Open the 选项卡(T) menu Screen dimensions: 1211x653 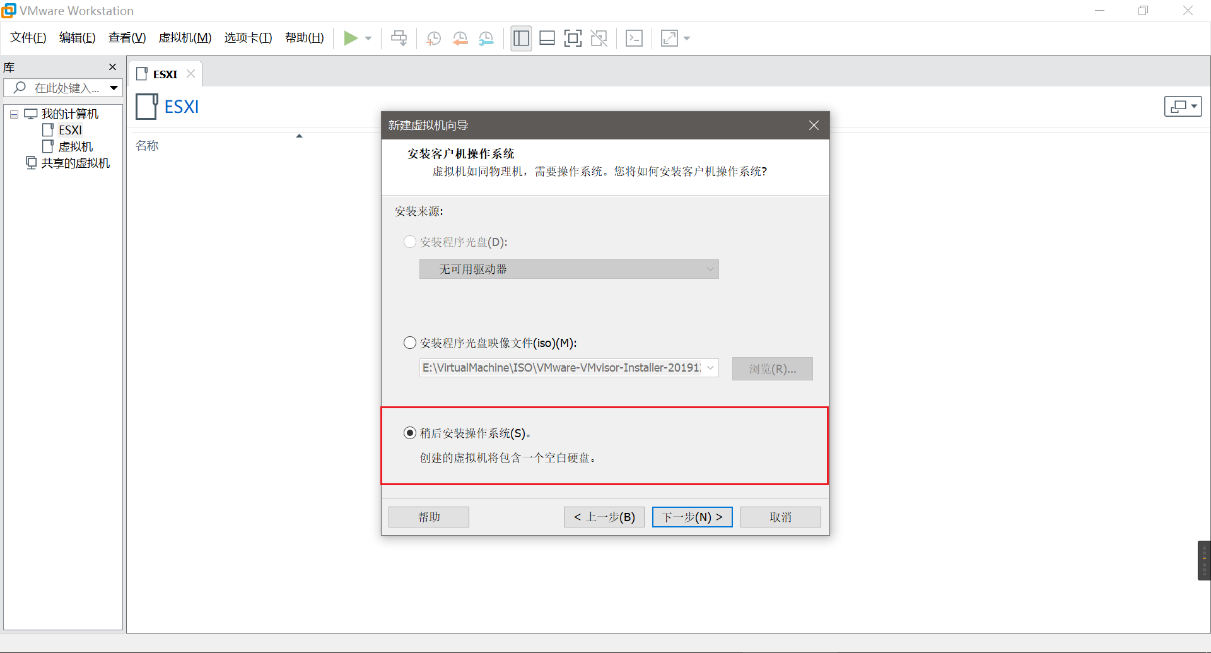click(x=248, y=38)
